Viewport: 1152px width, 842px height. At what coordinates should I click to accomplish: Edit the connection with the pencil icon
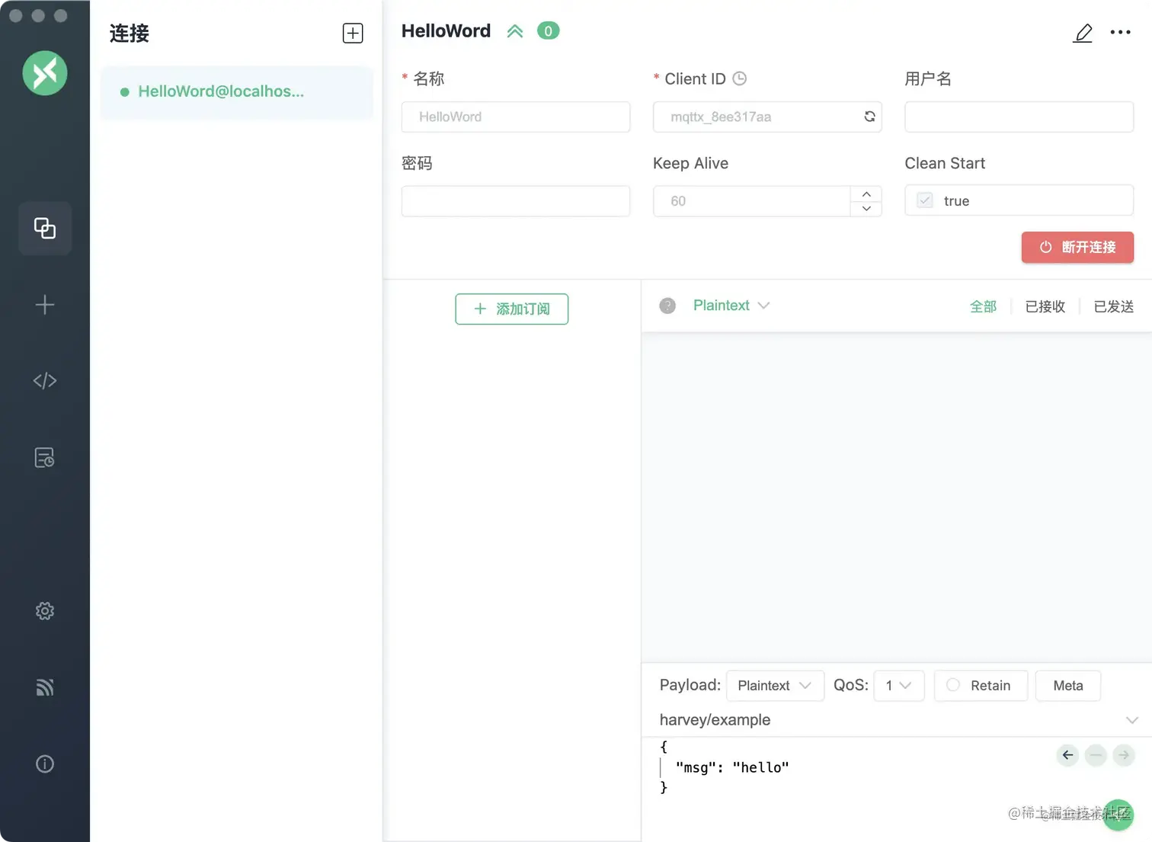click(1083, 33)
